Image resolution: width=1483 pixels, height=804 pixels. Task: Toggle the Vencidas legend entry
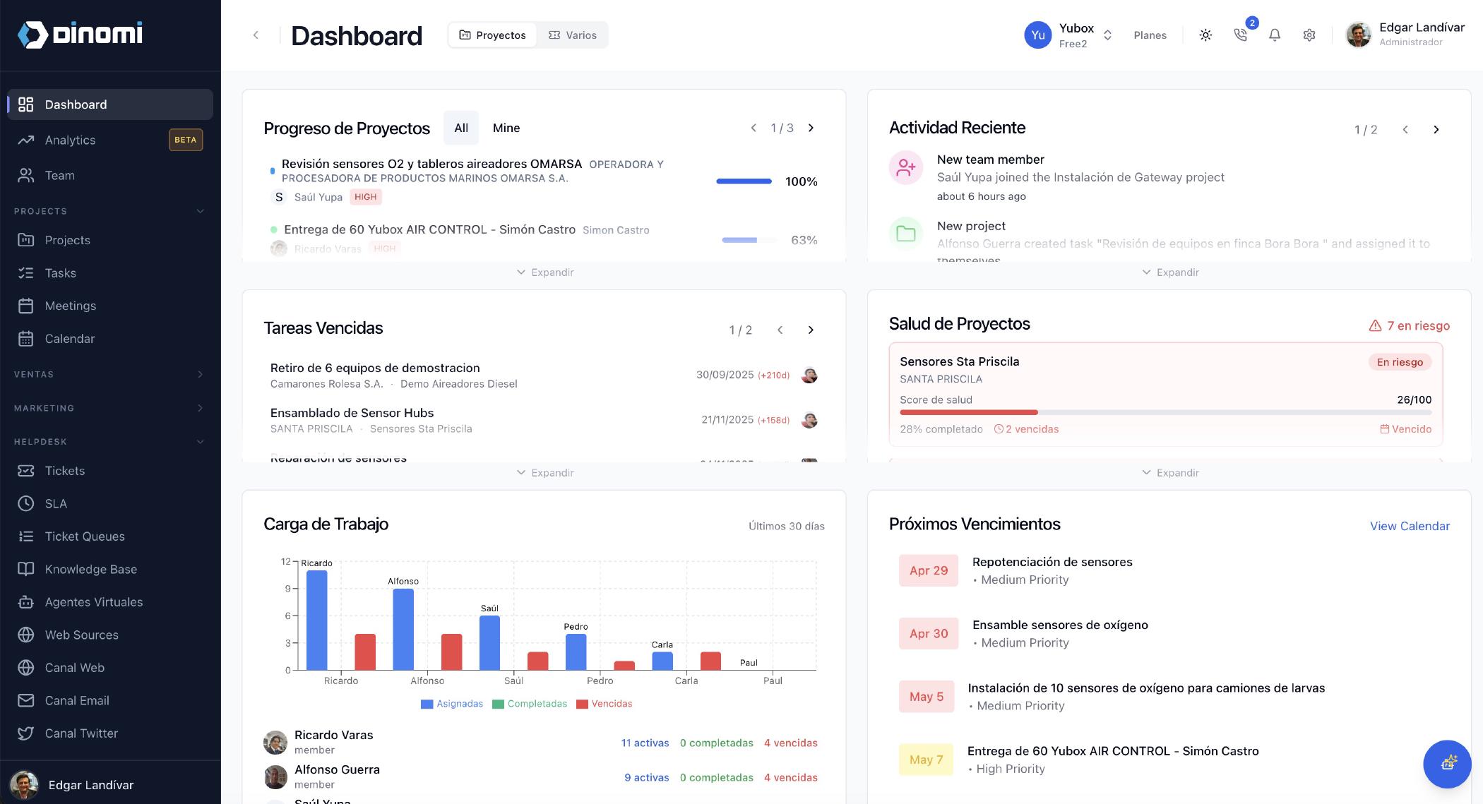(604, 704)
